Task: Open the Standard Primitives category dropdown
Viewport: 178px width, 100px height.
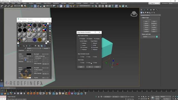Action: click(150, 15)
